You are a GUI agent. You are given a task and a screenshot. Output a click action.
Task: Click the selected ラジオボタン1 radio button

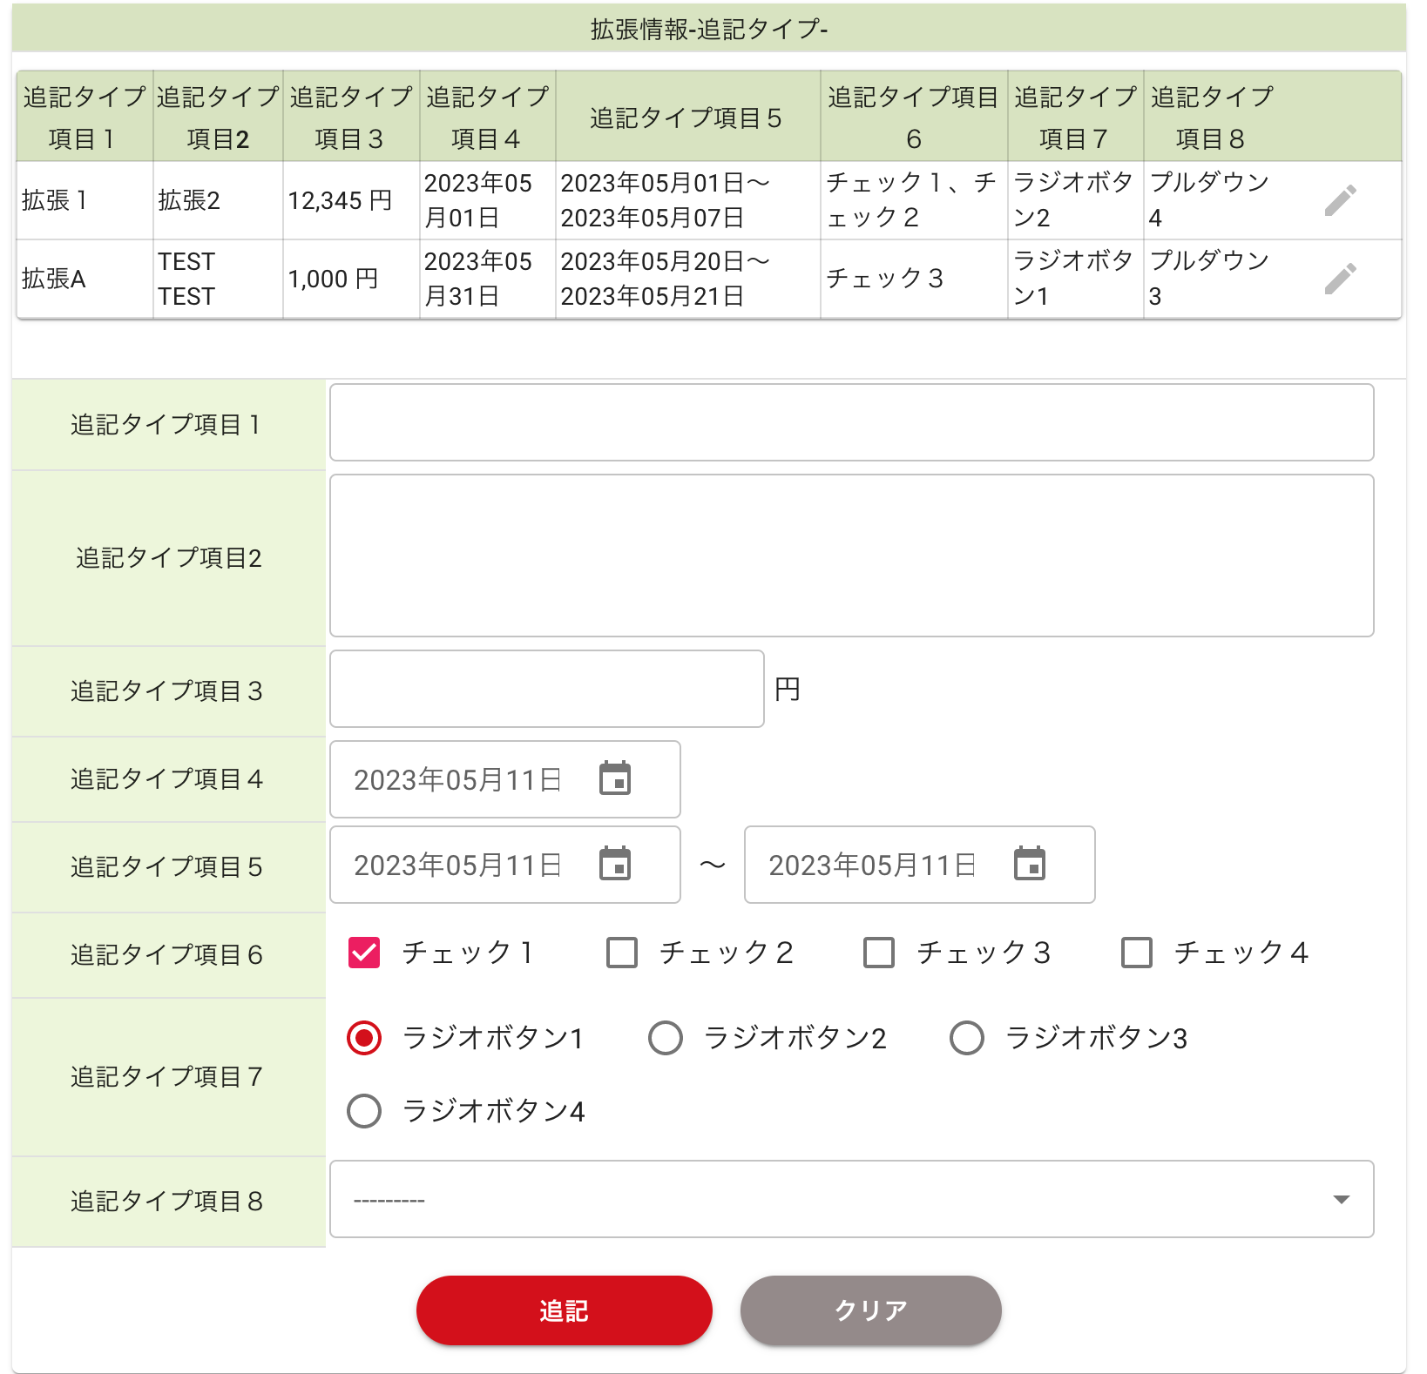pos(364,1038)
